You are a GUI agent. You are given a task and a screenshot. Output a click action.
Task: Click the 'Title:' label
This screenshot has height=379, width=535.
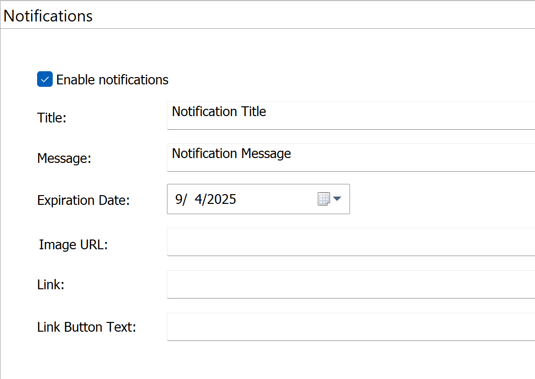(51, 118)
